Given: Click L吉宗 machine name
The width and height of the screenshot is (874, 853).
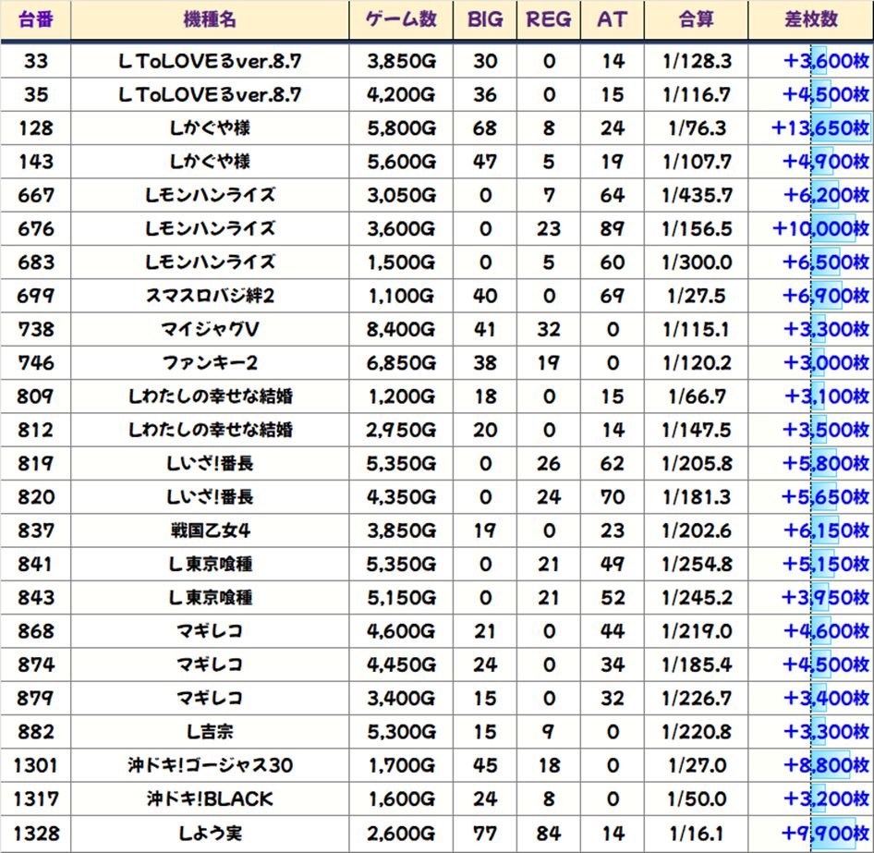Looking at the screenshot, I should [x=210, y=731].
